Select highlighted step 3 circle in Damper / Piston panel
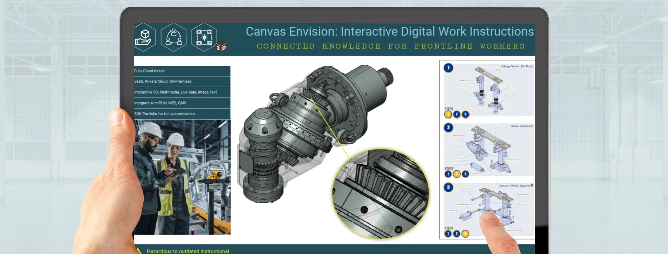The image size is (668, 254). click(x=466, y=234)
